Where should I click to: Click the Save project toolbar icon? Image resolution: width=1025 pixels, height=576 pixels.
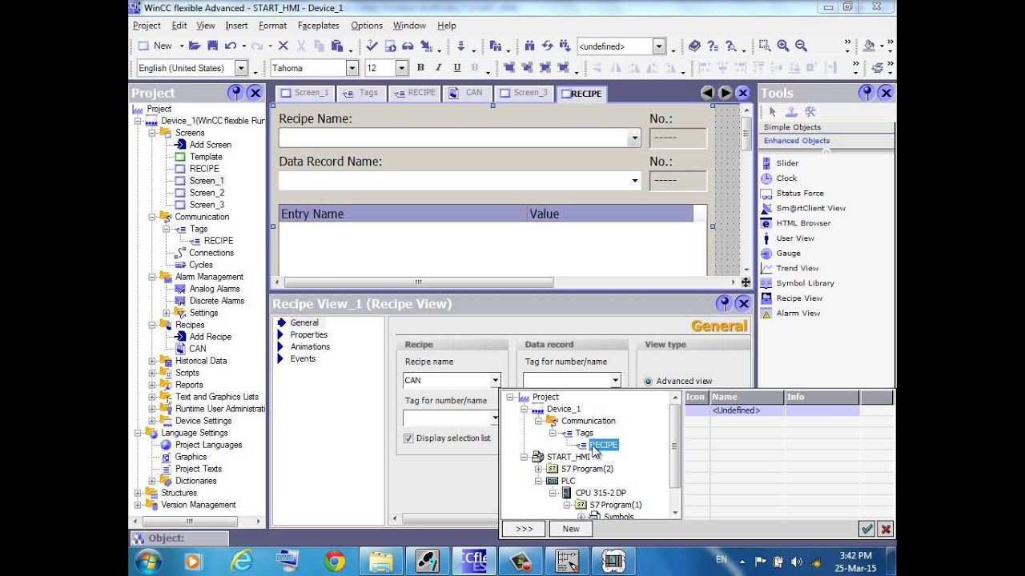tap(212, 46)
